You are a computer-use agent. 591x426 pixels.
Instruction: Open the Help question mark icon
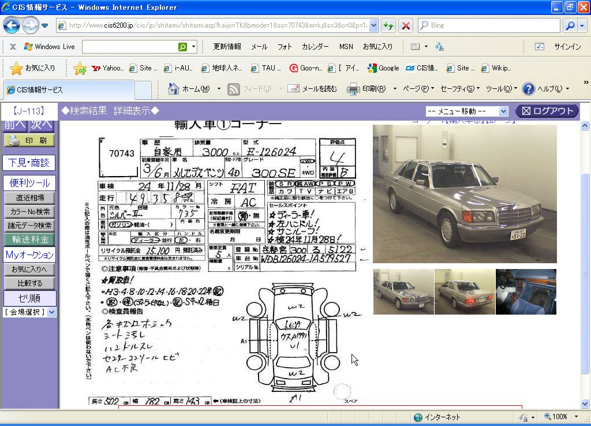click(x=528, y=89)
